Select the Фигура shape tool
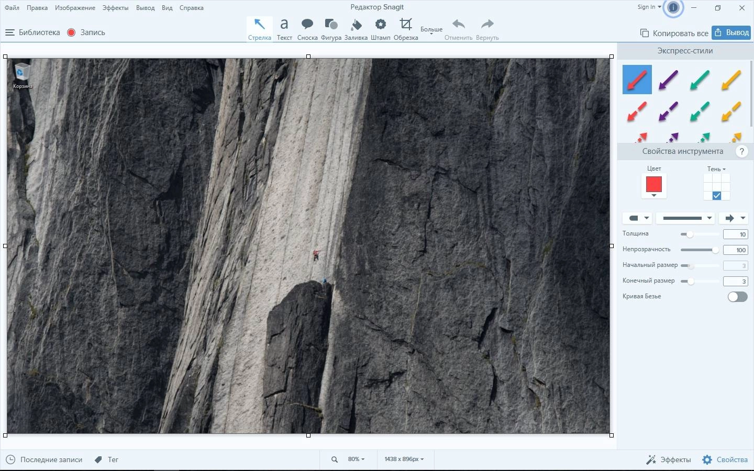Viewport: 754px width, 471px height. coord(331,29)
